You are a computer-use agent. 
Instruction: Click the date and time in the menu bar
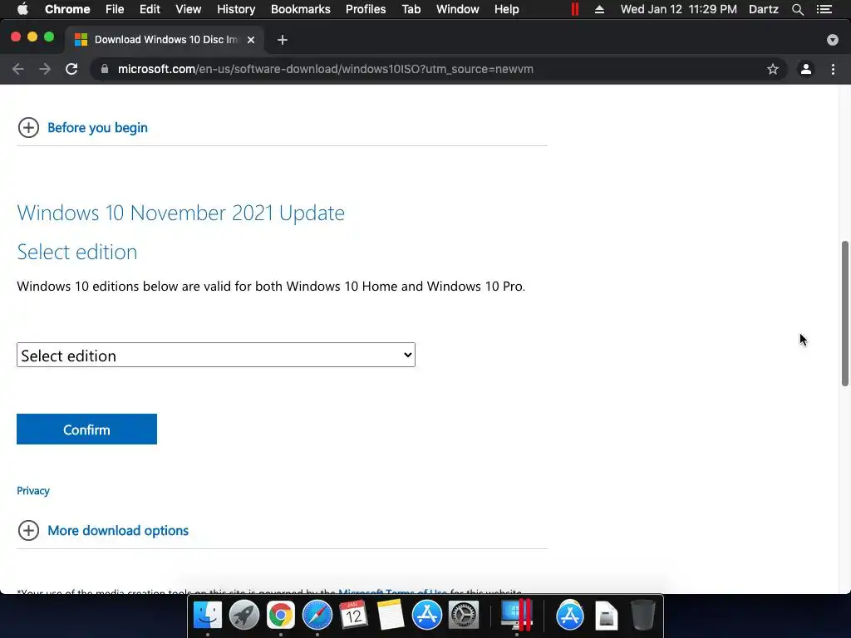tap(678, 9)
